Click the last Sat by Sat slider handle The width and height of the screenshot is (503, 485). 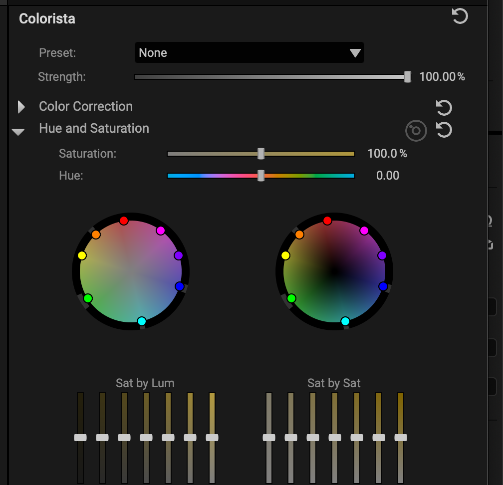[401, 438]
